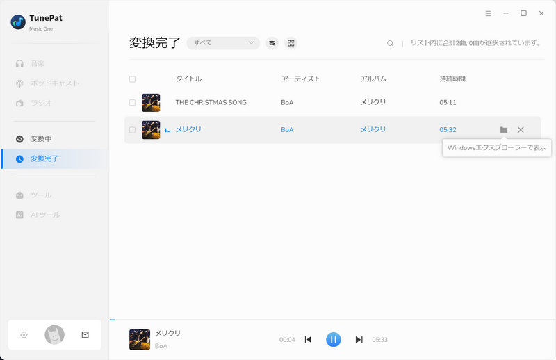Viewport: 556px width, 360px height.
Task: Click the 05:11 duration value
Action: tap(448, 102)
